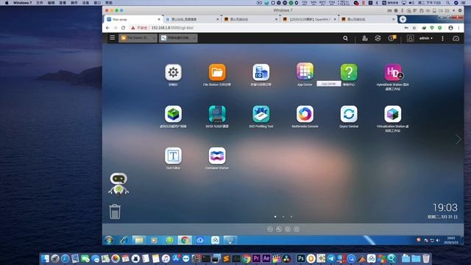Select the second Chrome tab
The height and width of the screenshot is (265, 471).
point(192,19)
